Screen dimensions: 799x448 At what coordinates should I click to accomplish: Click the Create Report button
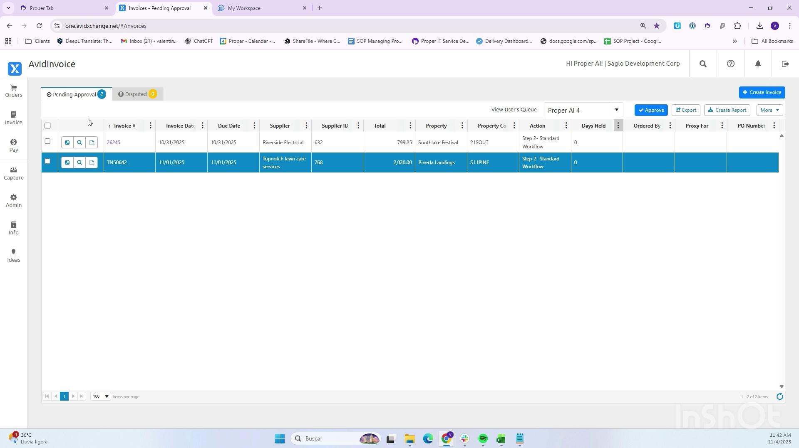[x=727, y=110]
